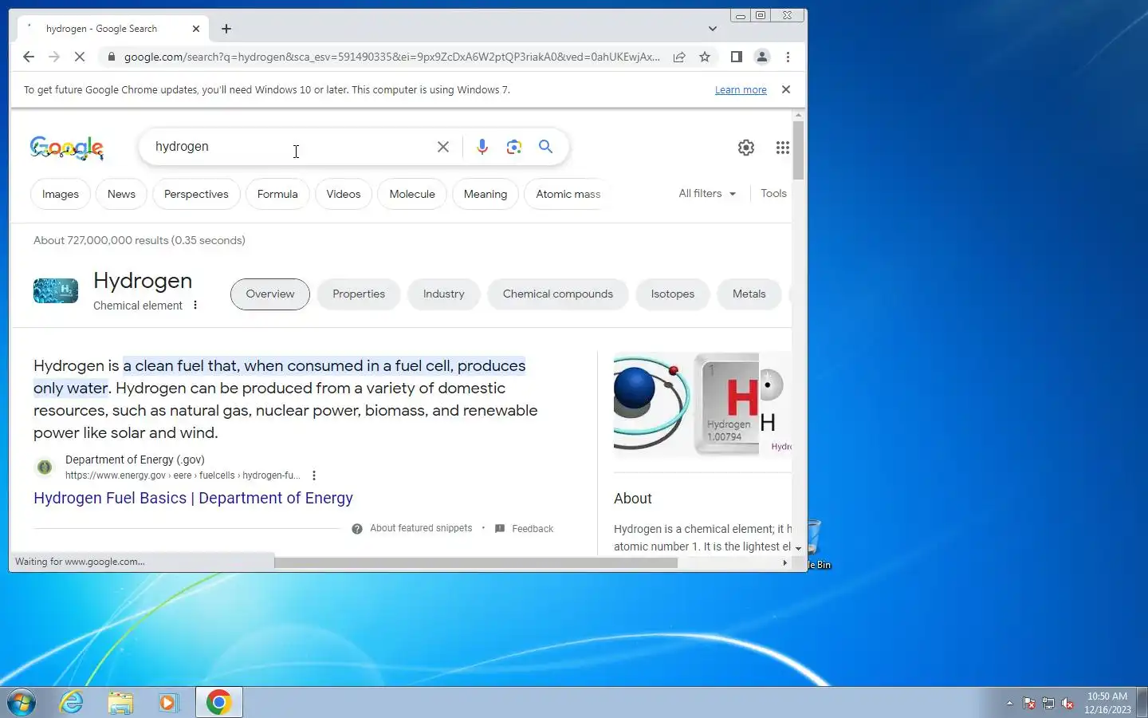
Task: Bookmark this page with the star
Action: pyautogui.click(x=705, y=57)
